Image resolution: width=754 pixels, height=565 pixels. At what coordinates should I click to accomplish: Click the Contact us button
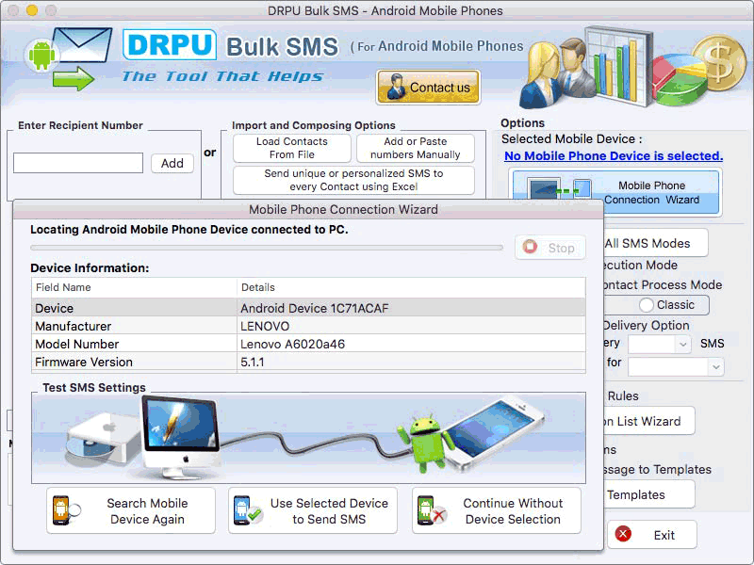(x=428, y=87)
